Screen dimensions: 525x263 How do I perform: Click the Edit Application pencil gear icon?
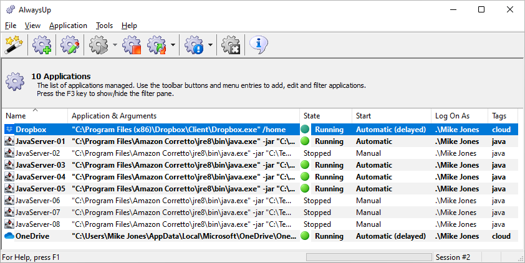point(70,44)
